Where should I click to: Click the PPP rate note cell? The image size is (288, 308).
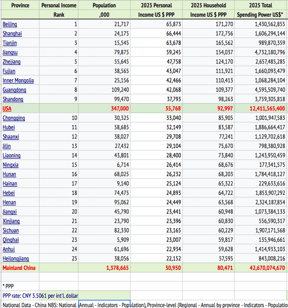(x=40, y=296)
